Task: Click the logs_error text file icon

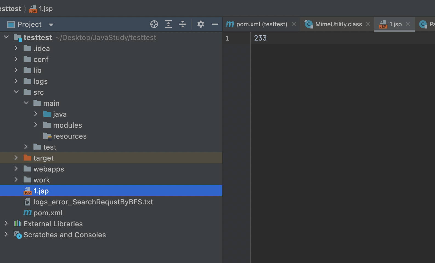Action: click(27, 202)
